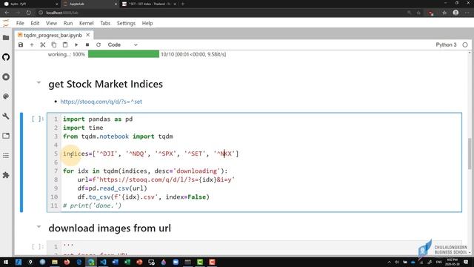Click the 'from tqdm.notebook import tqdm' line

point(118,136)
